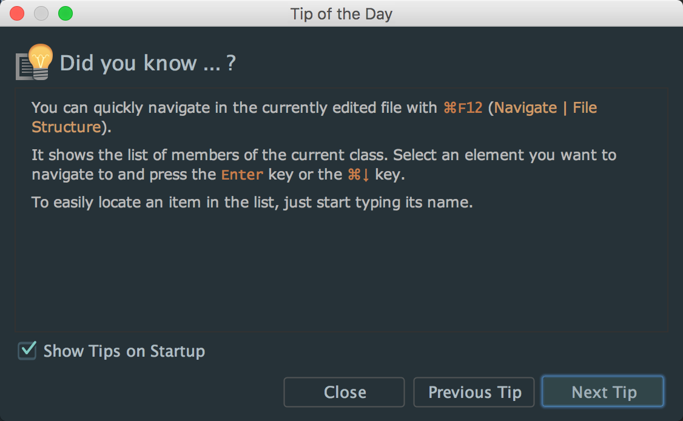Image resolution: width=683 pixels, height=421 pixels.
Task: Click the empty area of the tip pane
Action: pyautogui.click(x=340, y=273)
